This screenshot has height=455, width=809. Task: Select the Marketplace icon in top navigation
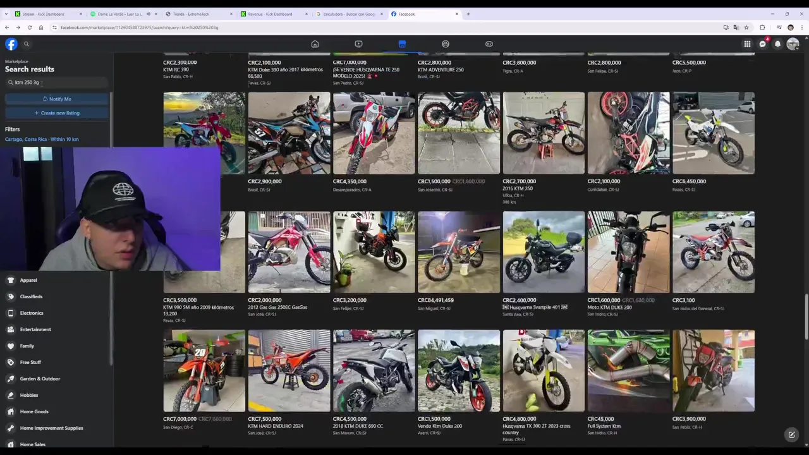[402, 44]
